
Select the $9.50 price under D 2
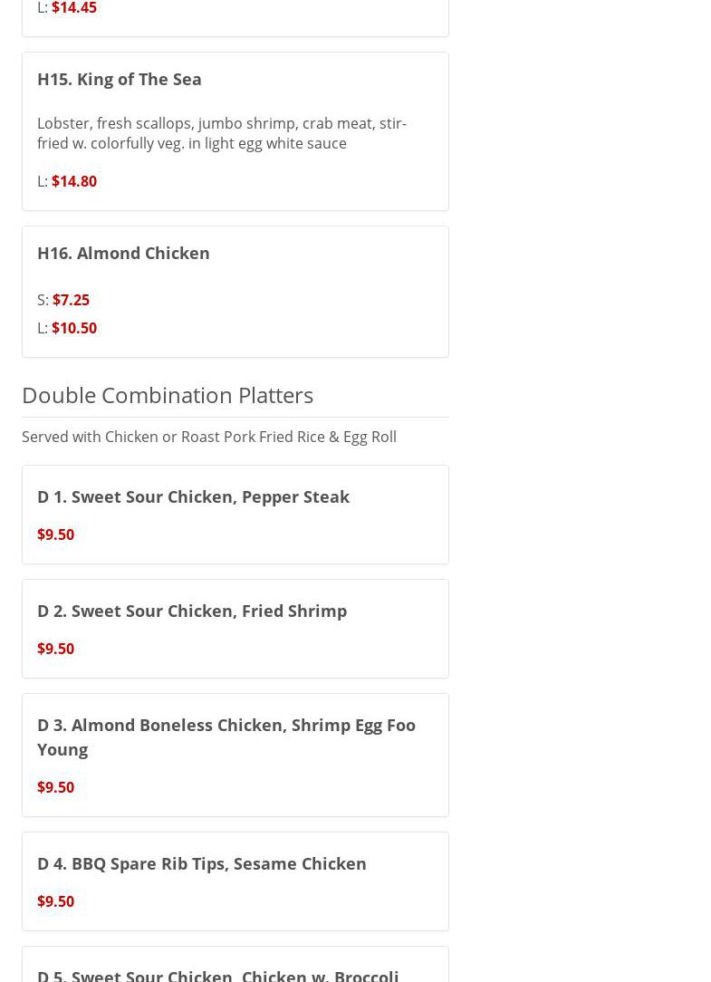(55, 649)
